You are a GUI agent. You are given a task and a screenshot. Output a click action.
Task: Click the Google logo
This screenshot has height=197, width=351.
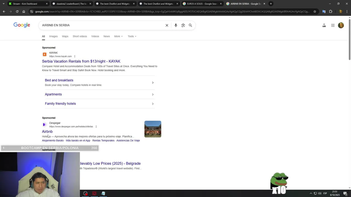[22, 25]
